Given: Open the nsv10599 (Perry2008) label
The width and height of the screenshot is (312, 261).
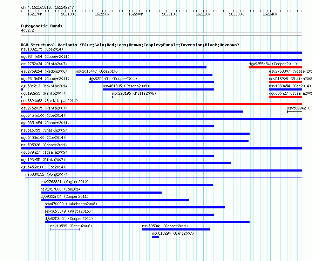Looking at the screenshot, I should click(x=71, y=226).
